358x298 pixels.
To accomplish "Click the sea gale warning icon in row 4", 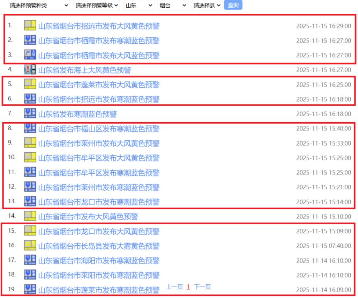I will (x=30, y=70).
